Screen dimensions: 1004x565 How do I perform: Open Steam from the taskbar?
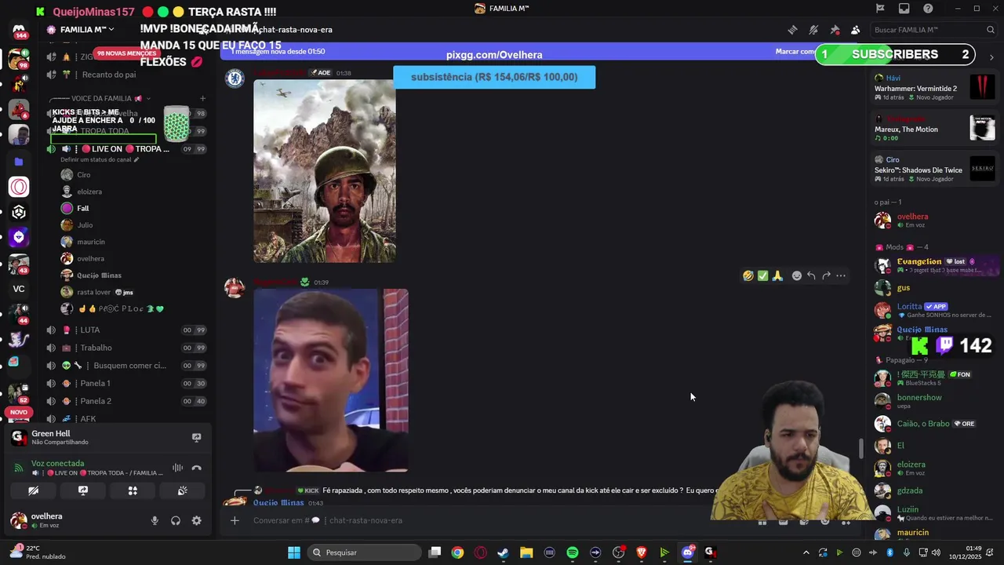pos(503,552)
